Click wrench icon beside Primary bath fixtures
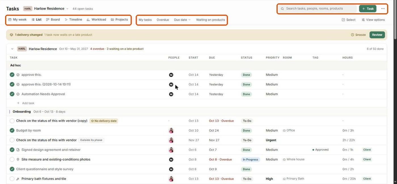 pyautogui.click(x=18, y=179)
